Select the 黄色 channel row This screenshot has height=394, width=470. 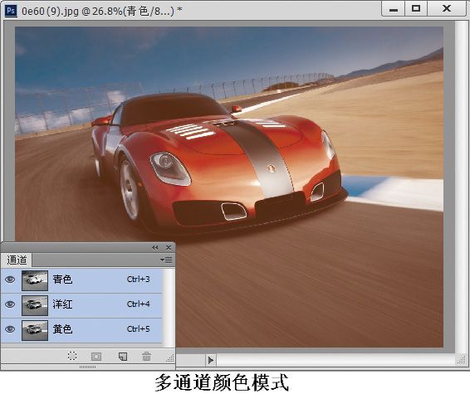coord(81,330)
